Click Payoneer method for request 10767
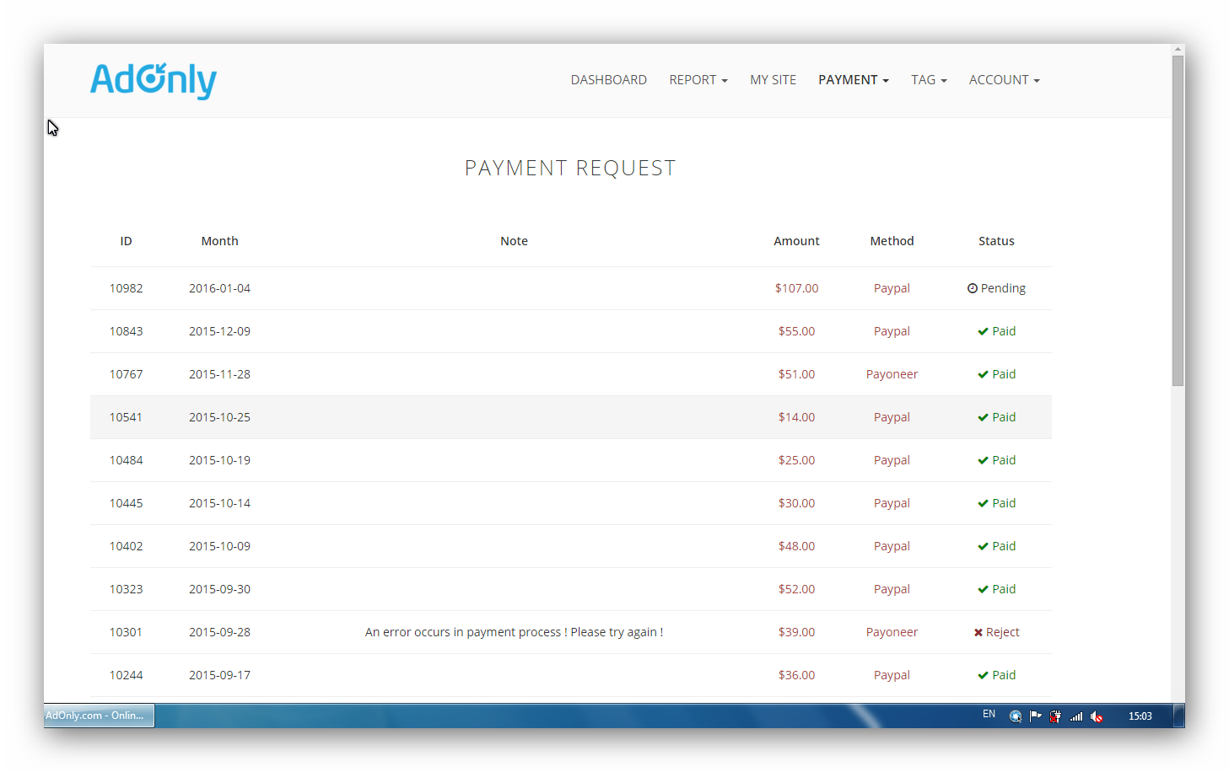1229x772 pixels. [892, 374]
